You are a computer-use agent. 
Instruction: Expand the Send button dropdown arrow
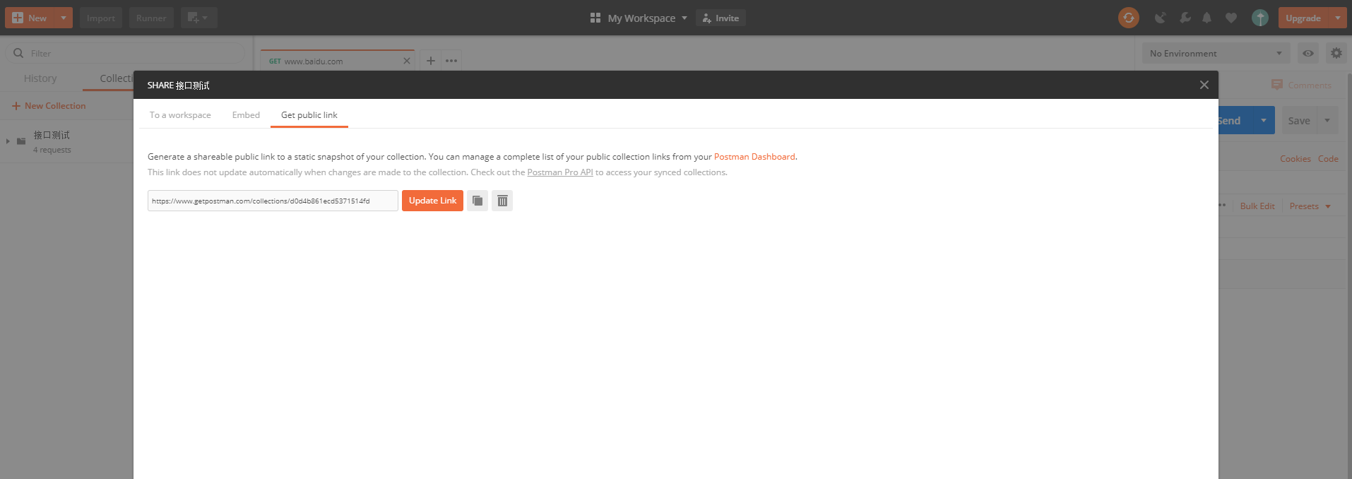[1264, 120]
